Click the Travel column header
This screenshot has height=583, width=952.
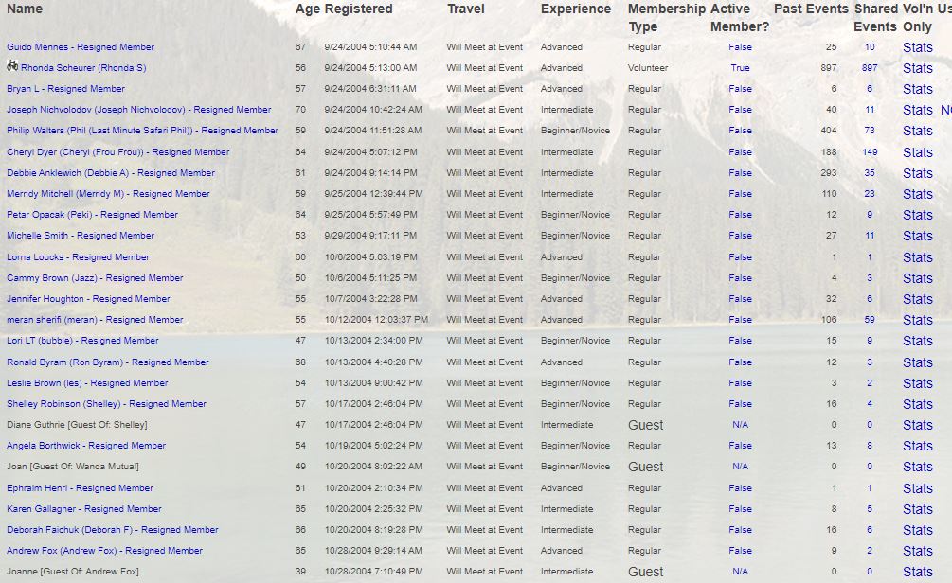[466, 9]
